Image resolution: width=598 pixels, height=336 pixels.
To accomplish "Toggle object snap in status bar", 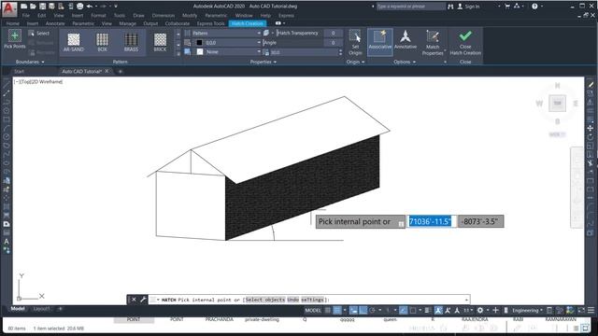I will pyautogui.click(x=413, y=311).
